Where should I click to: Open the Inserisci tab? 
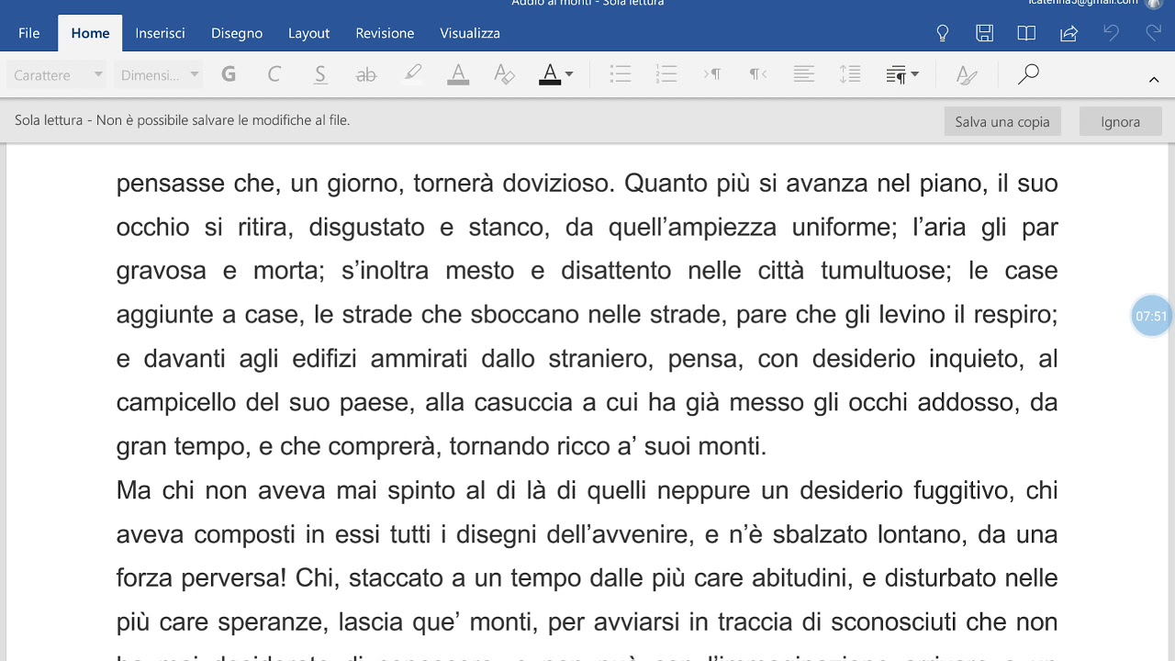(160, 33)
